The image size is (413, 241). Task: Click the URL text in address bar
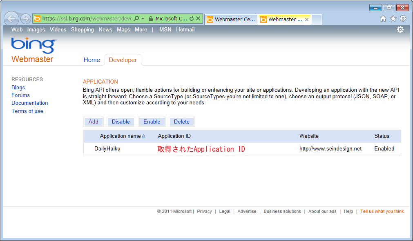pos(87,18)
